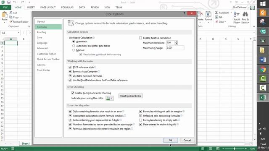Open Sort & Filter icon

pos(237,15)
